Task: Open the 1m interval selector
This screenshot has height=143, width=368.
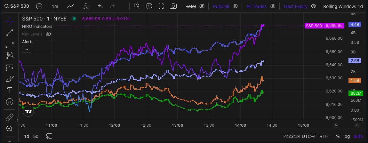Action: coord(55,6)
